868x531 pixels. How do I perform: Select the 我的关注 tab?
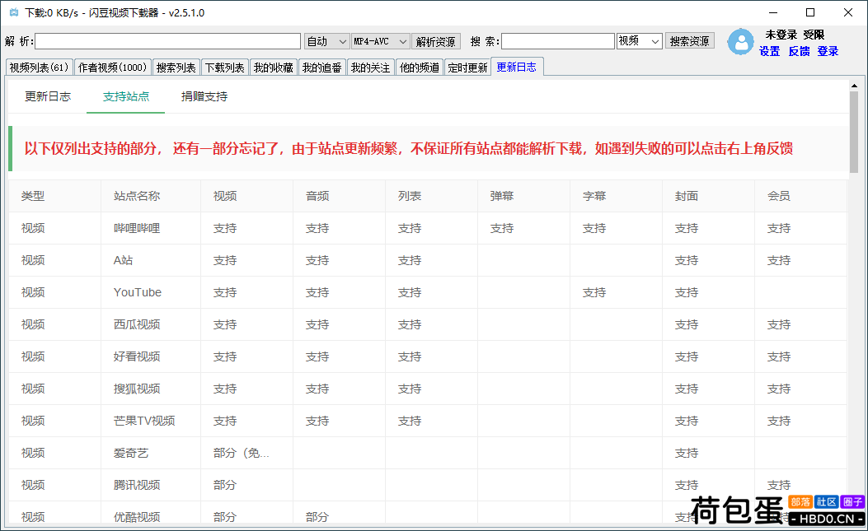(x=370, y=68)
